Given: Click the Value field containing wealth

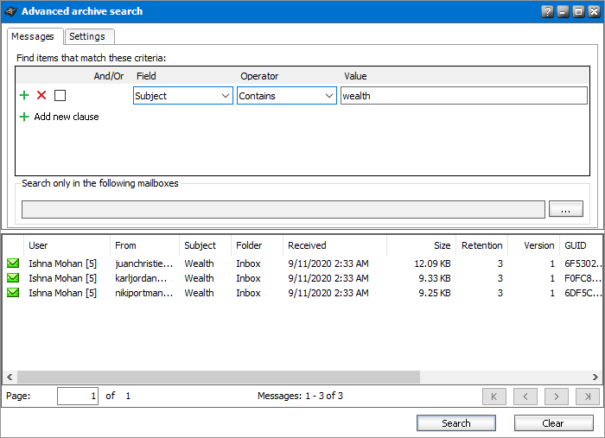Looking at the screenshot, I should tap(463, 96).
